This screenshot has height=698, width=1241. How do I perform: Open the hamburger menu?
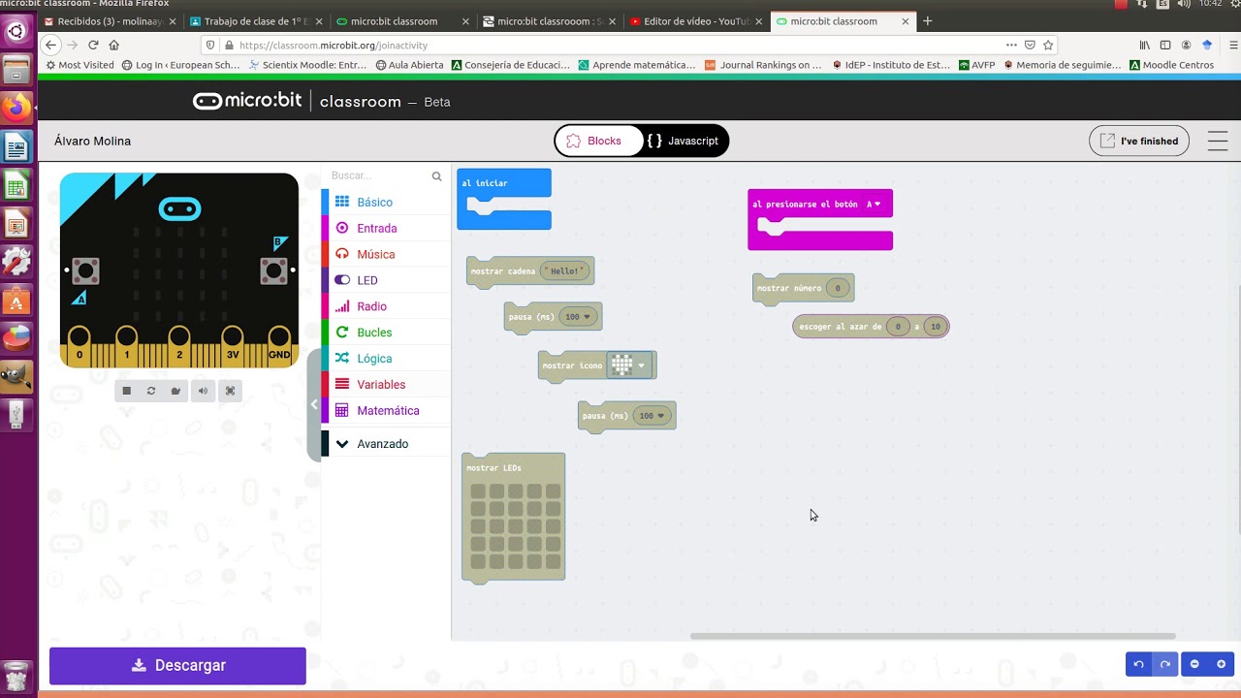click(1218, 141)
